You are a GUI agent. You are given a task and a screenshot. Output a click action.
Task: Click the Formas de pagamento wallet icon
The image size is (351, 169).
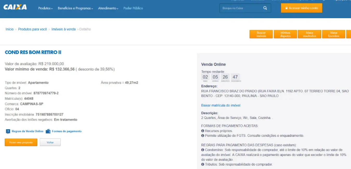click(x=48, y=131)
